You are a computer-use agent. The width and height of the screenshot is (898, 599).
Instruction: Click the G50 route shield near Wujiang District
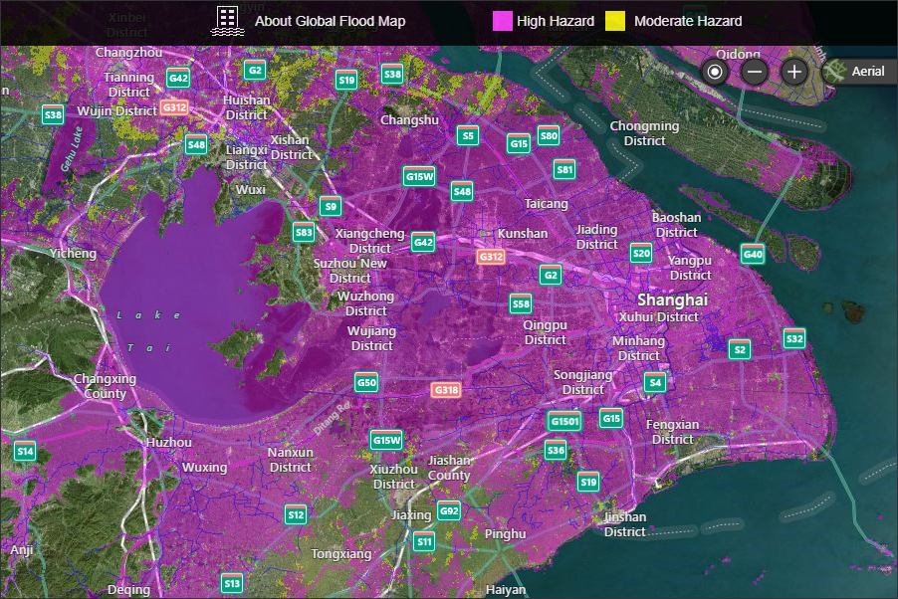tap(365, 382)
